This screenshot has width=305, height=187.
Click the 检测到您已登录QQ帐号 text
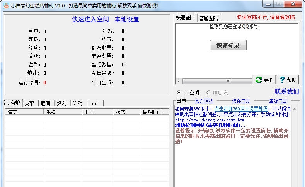(x=233, y=26)
